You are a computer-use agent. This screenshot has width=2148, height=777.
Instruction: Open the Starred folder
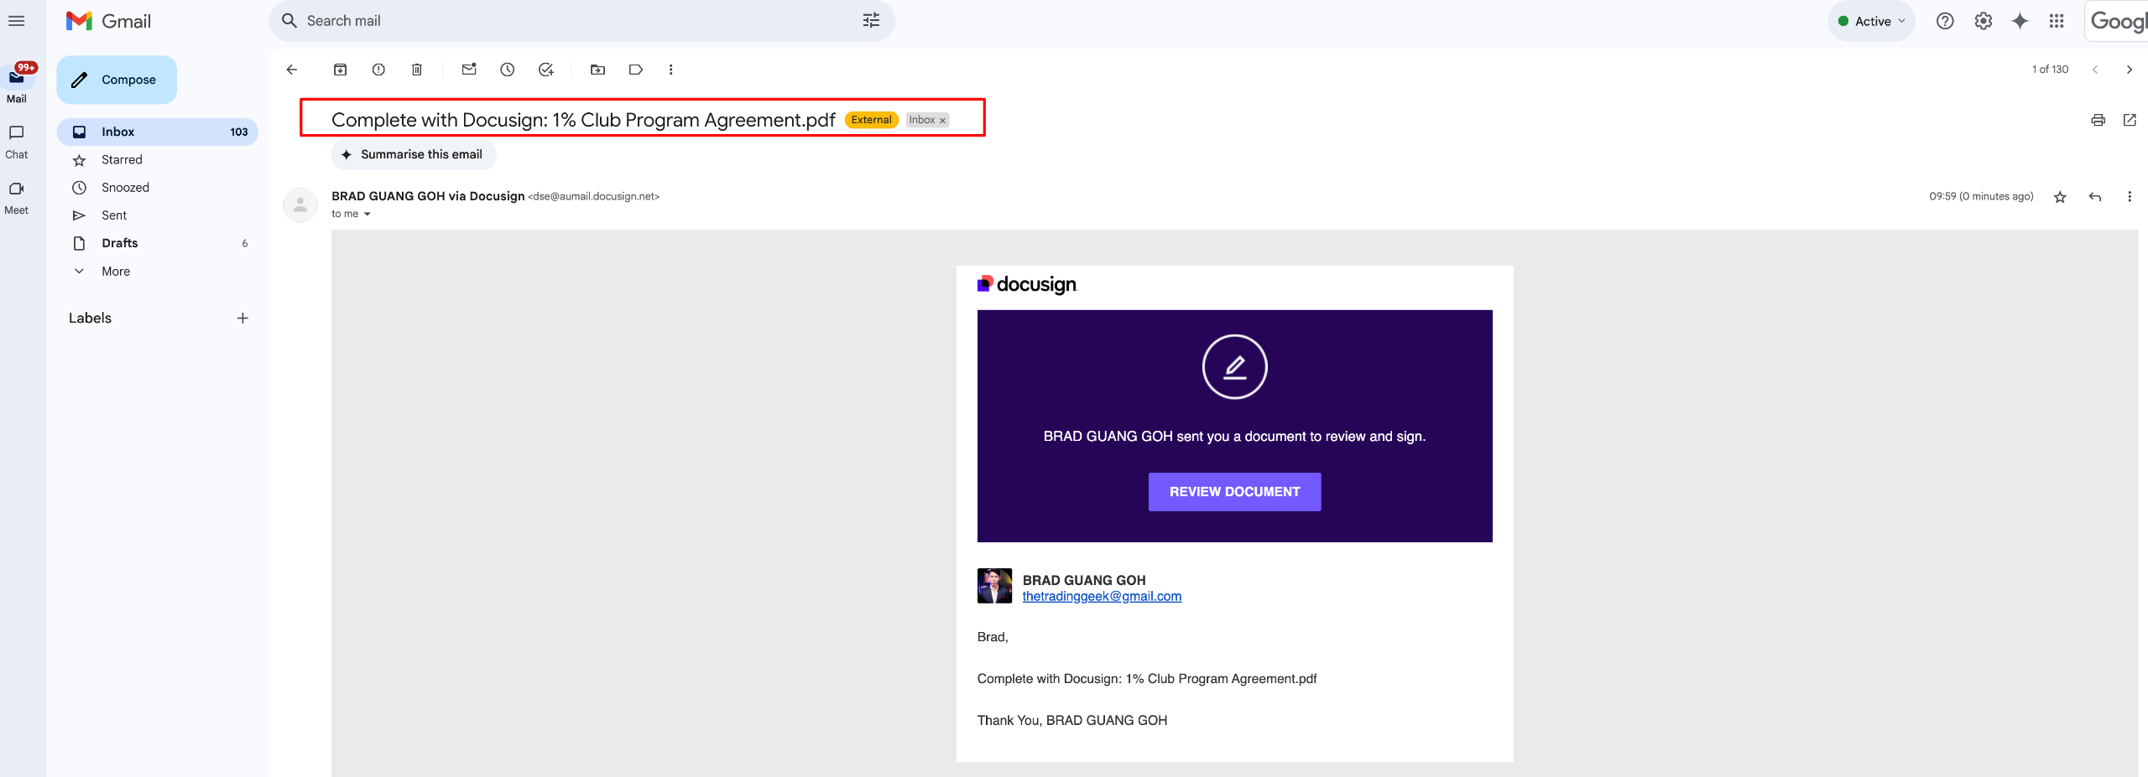tap(158, 159)
